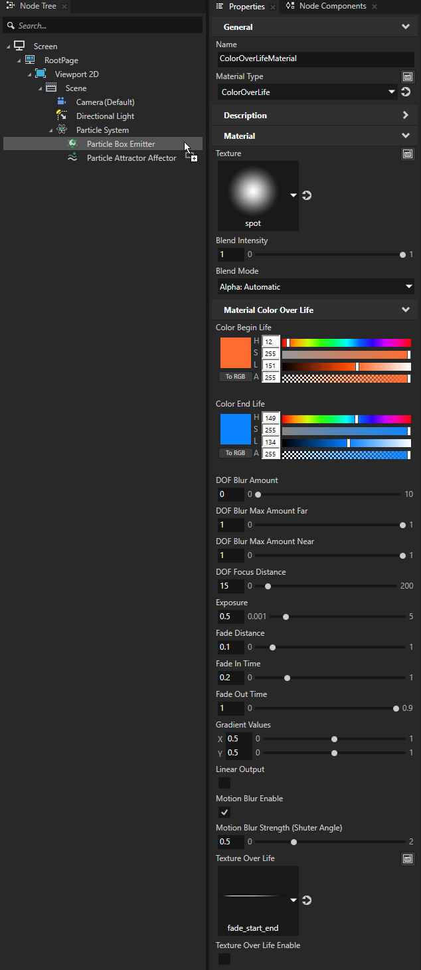This screenshot has width=421, height=970.
Task: Select the Particle Box Emitter atom icon
Action: (72, 144)
